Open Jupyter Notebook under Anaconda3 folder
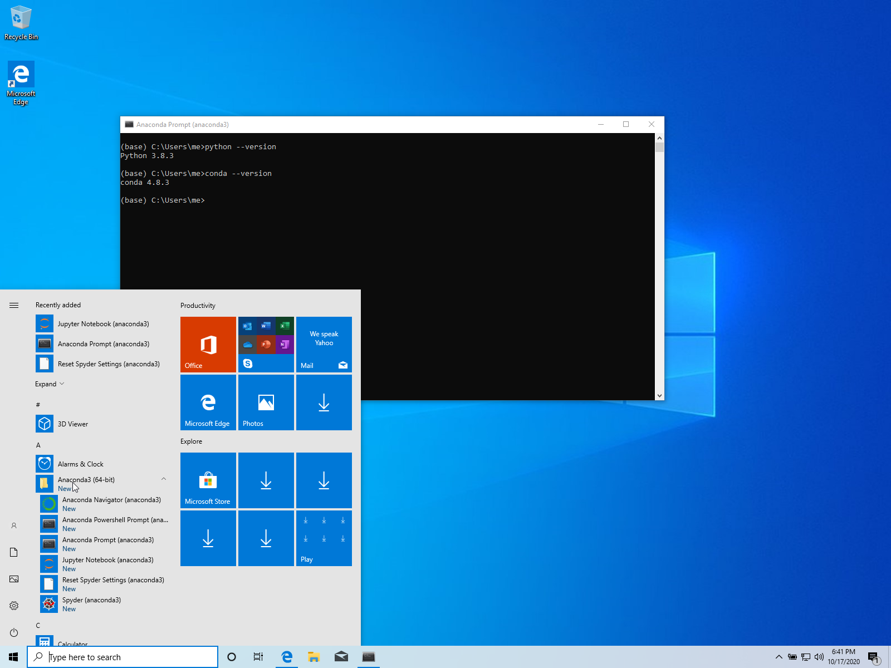This screenshot has width=891, height=668. [x=105, y=564]
